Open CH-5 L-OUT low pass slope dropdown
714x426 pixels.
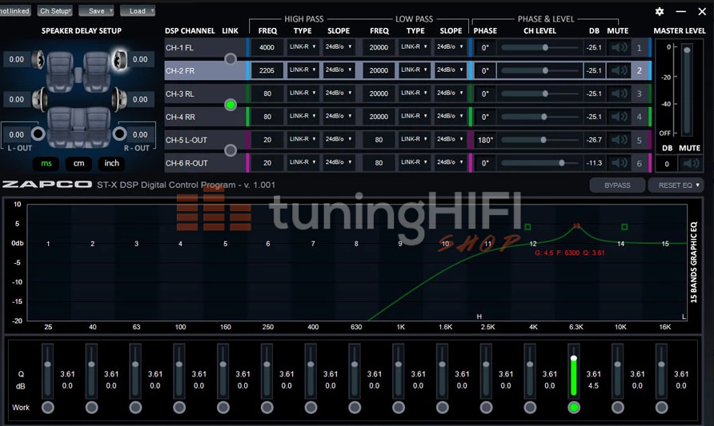(x=451, y=140)
